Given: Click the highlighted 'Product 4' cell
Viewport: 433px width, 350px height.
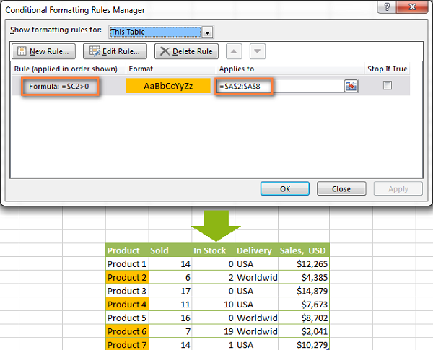Looking at the screenshot, I should tap(127, 305).
